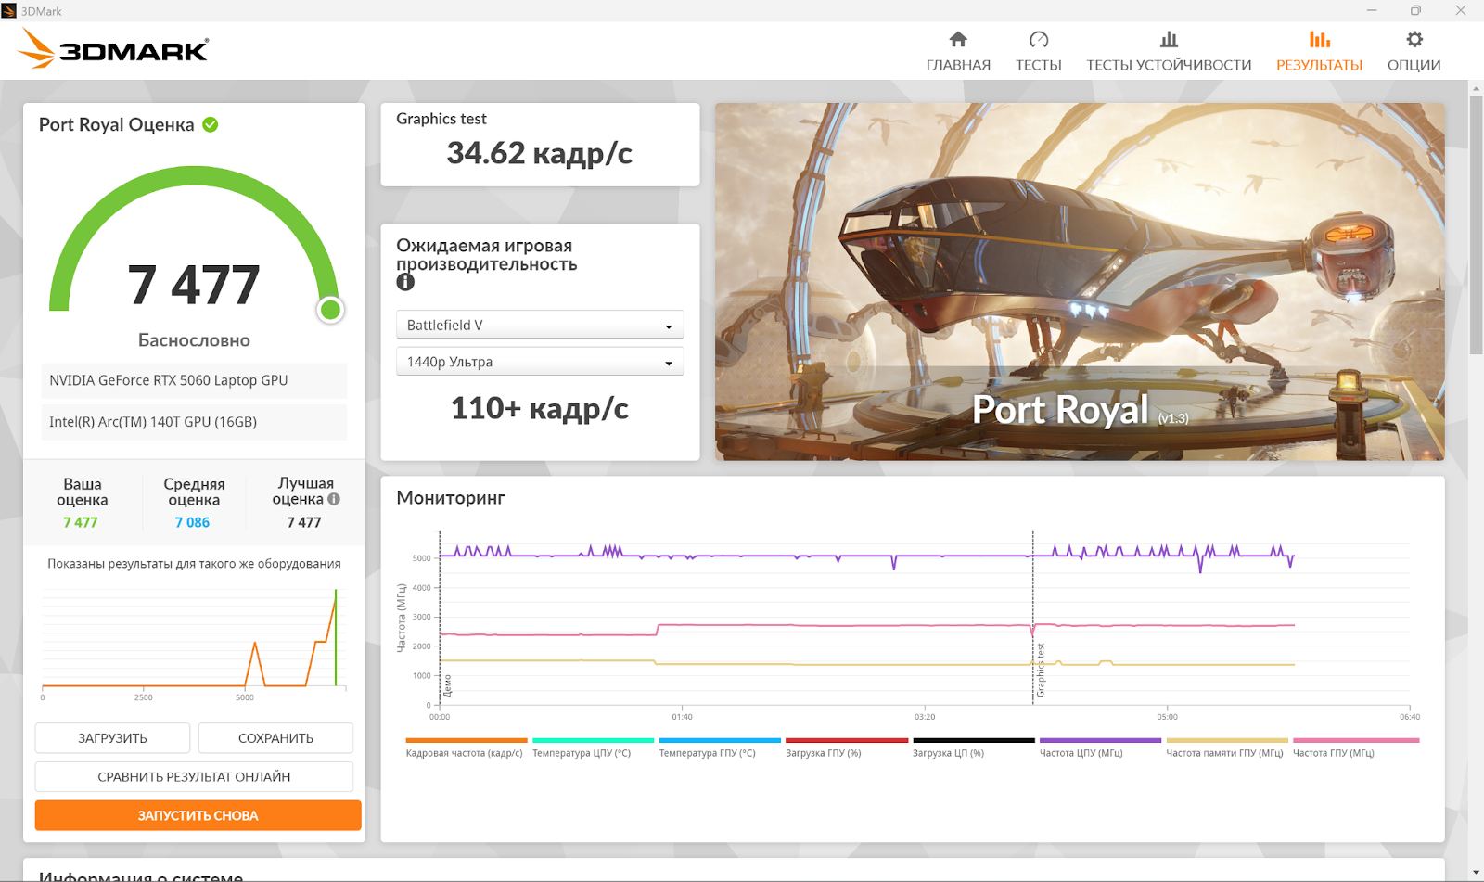Toggle the Загрузка ГПУ legend series
This screenshot has height=882, width=1484.
coord(846,748)
